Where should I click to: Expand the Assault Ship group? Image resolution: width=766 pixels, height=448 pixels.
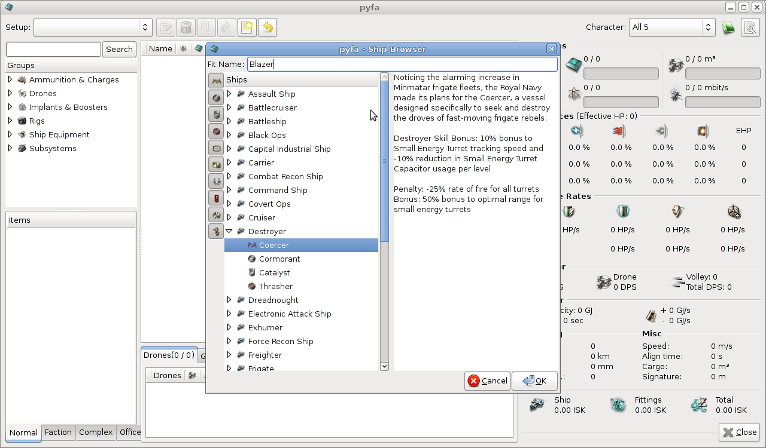[229, 94]
